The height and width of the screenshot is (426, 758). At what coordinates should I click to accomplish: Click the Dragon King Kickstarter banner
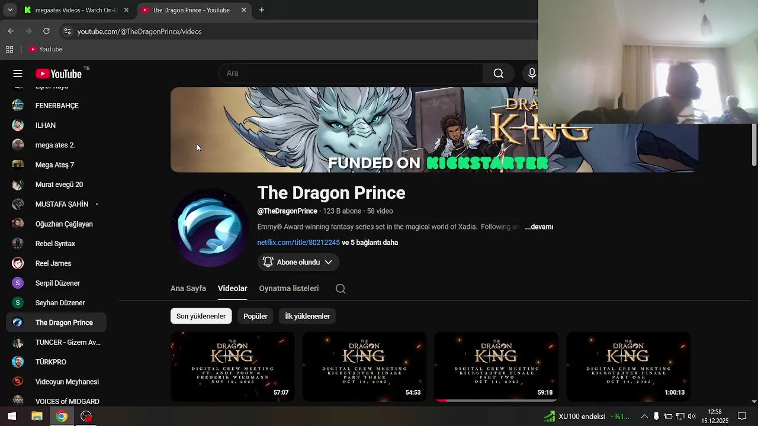coord(434,130)
